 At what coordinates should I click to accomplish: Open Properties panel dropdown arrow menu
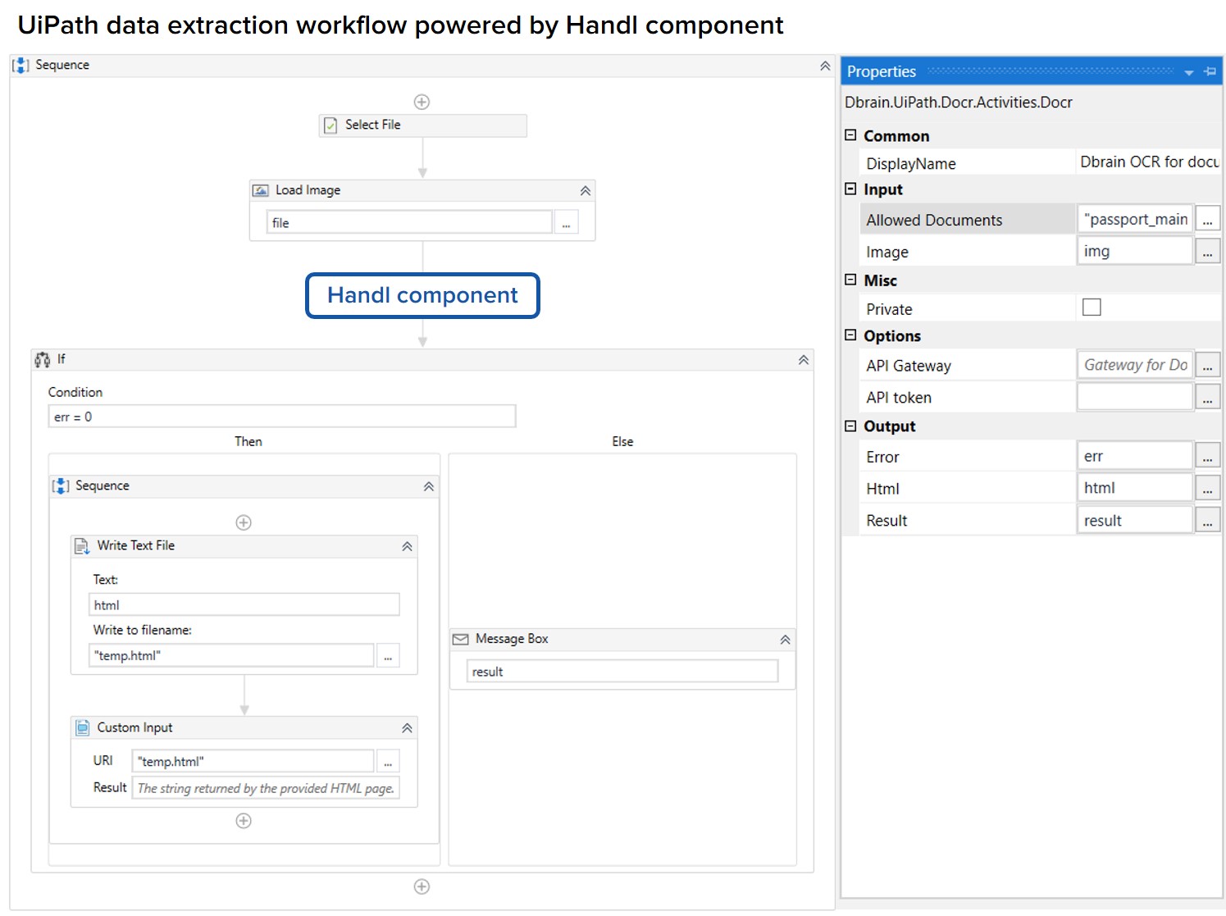1189,73
